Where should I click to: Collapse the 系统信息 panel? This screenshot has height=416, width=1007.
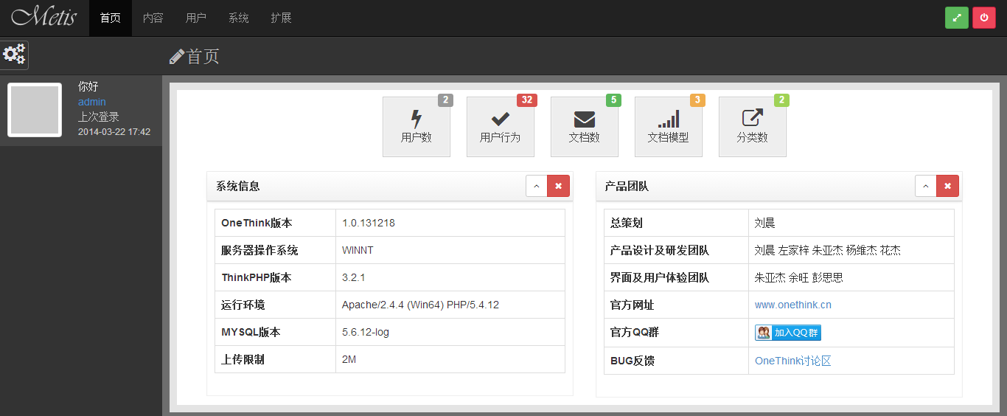pyautogui.click(x=536, y=186)
